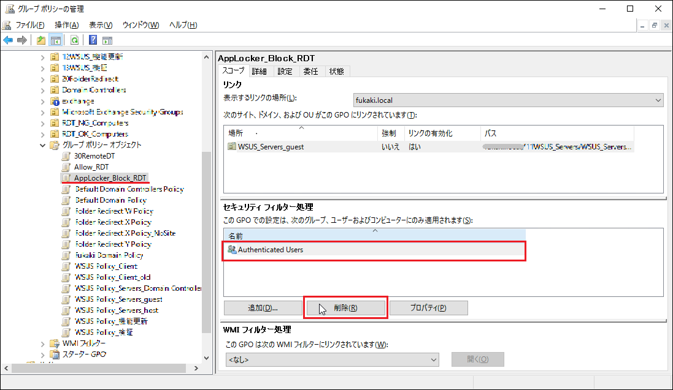Screen dimensions: 673x390
Task: Expand the Domain Controllers OU
Action: pyautogui.click(x=43, y=90)
